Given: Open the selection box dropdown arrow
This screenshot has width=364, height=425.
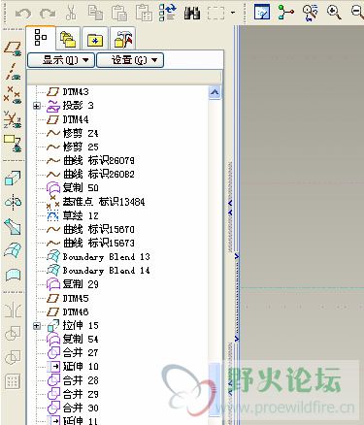Looking at the screenshot, I should point(233,14).
